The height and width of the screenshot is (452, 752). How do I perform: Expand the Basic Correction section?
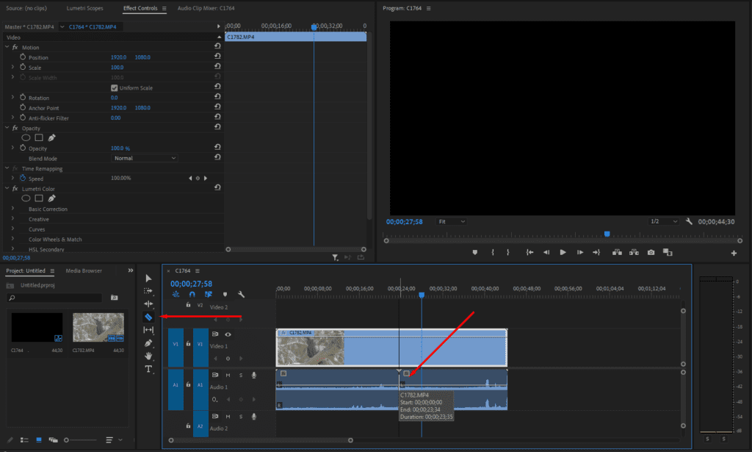[13, 209]
